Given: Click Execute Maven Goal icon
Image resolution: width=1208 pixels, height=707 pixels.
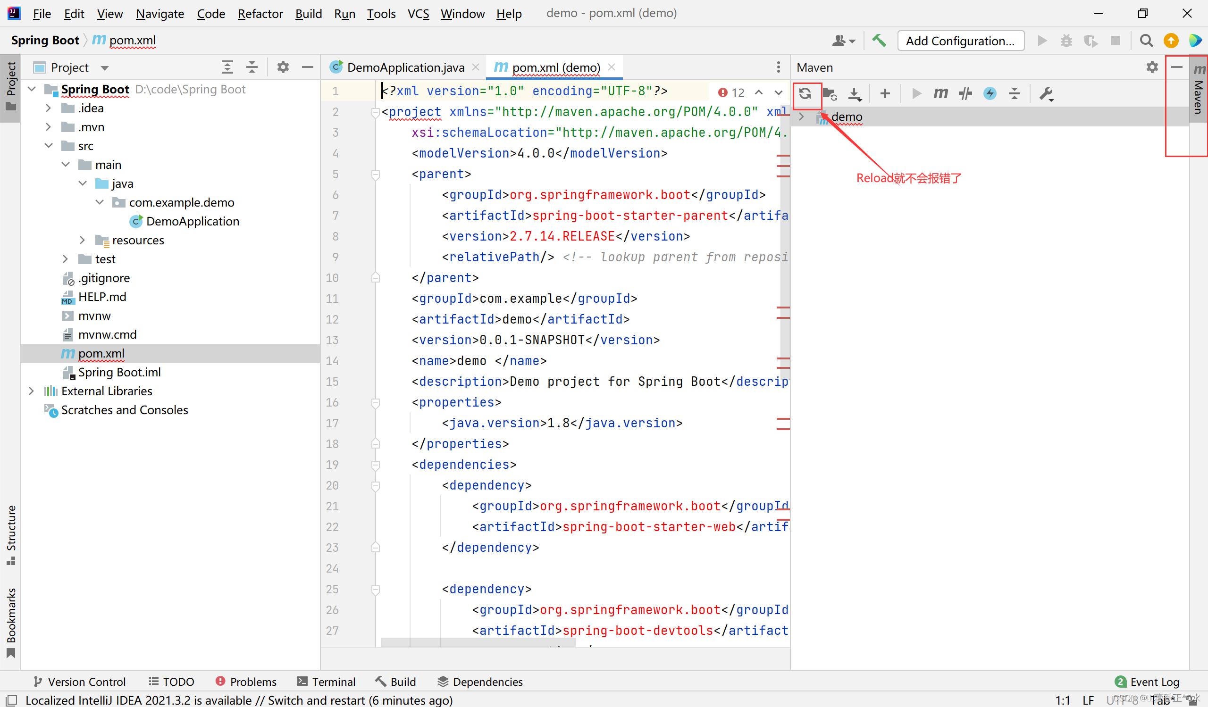Looking at the screenshot, I should pos(940,93).
